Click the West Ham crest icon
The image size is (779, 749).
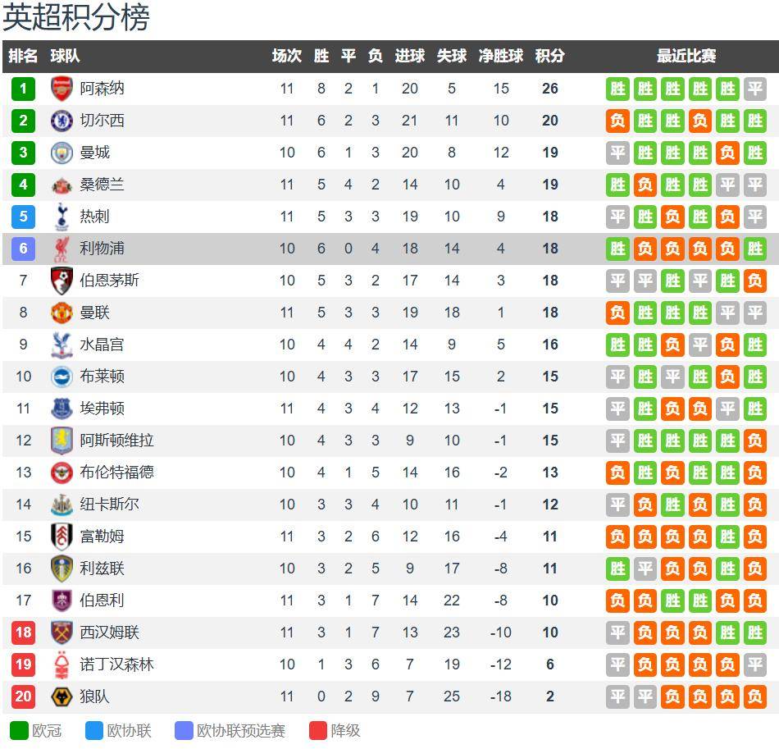pos(61,633)
